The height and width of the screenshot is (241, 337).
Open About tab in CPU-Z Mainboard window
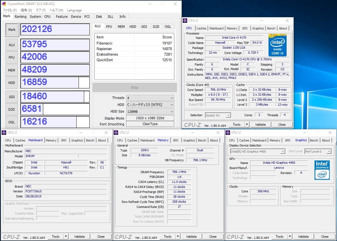[x=102, y=140]
